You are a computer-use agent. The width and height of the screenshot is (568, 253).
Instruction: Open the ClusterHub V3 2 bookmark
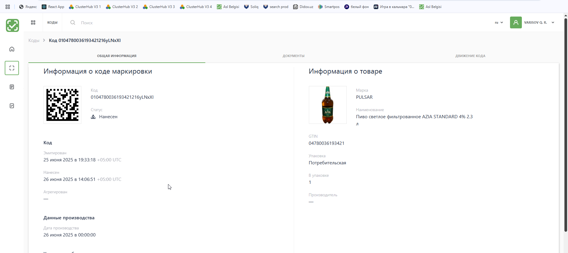(x=122, y=7)
